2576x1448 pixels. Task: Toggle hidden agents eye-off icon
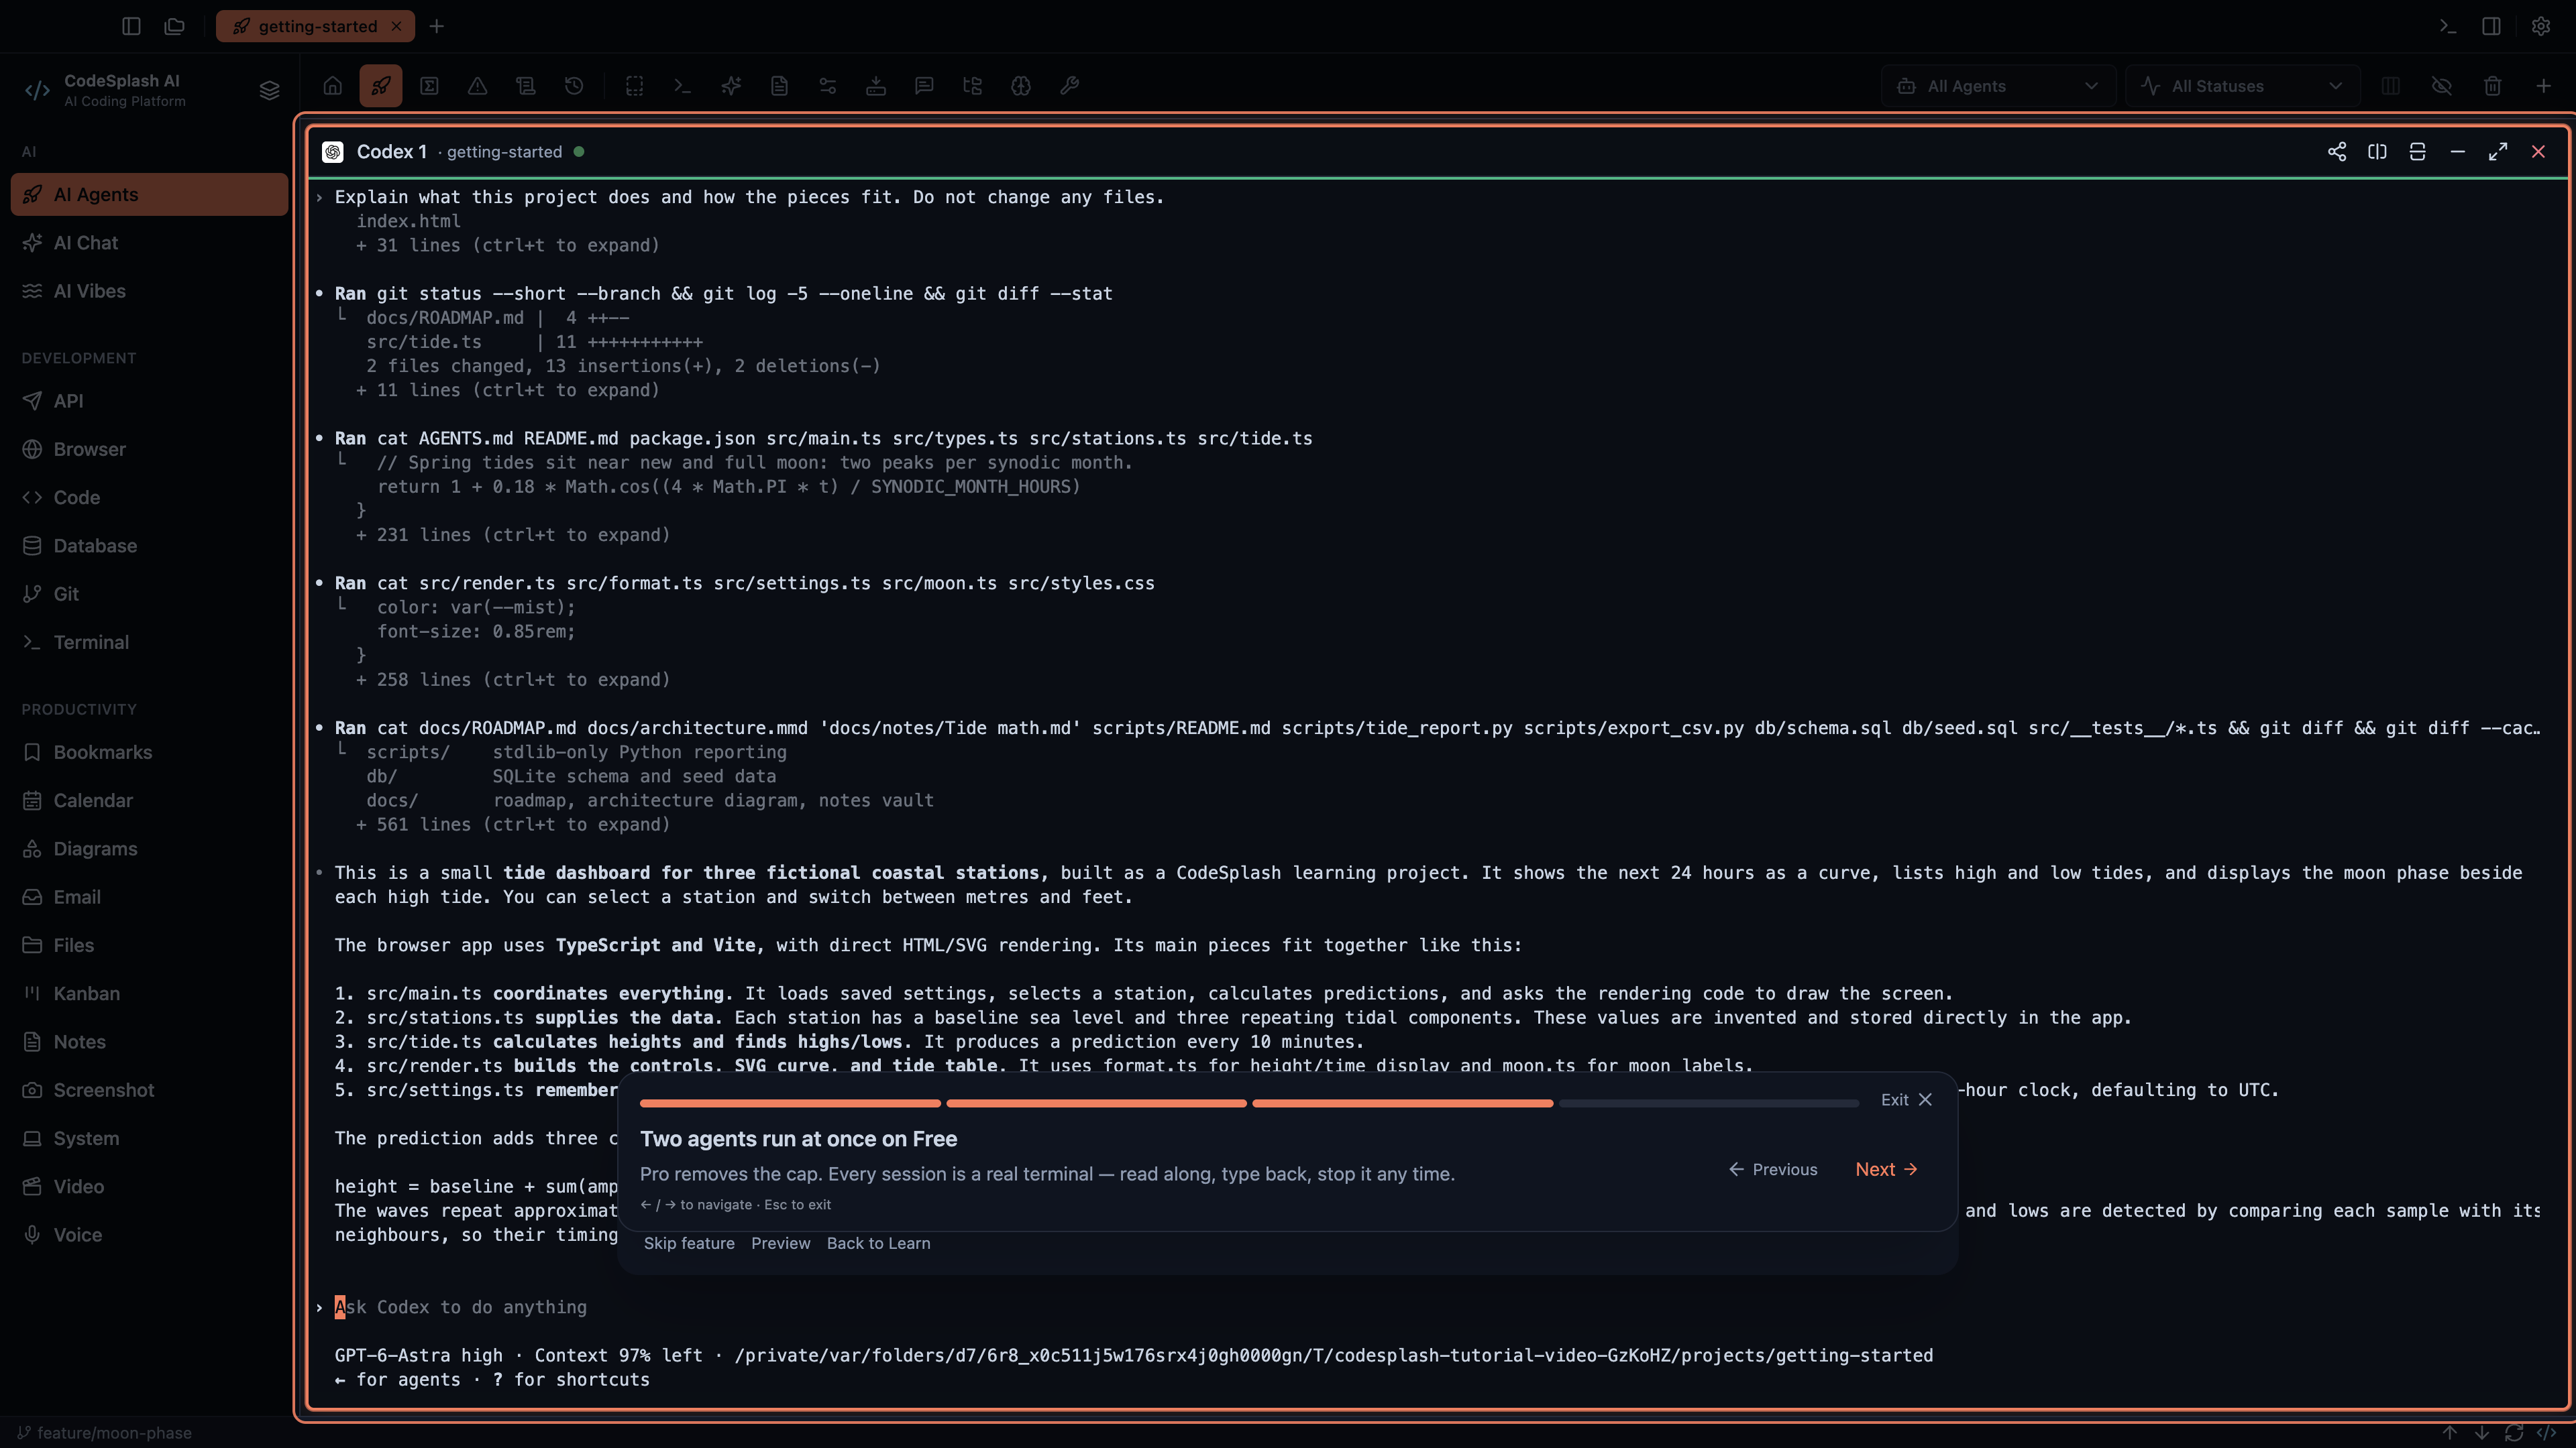2442,86
